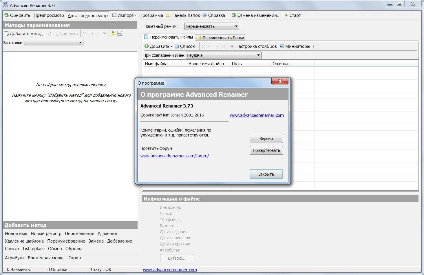Viewport: 424px width, 275px height.
Task: Open the Программа menu
Action: pos(151,15)
